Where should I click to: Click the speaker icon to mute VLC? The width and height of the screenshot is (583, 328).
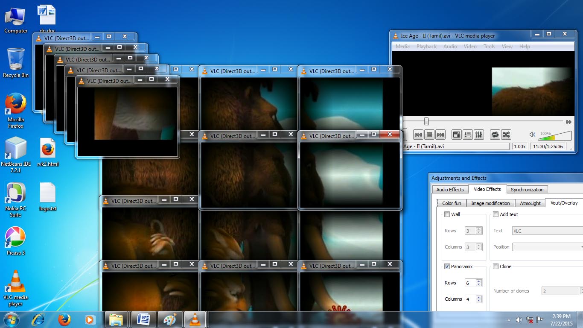tap(532, 134)
